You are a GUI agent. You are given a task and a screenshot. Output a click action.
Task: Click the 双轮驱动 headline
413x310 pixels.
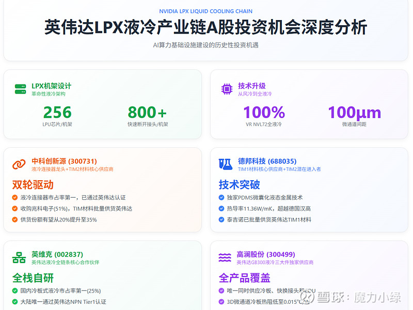click(33, 185)
